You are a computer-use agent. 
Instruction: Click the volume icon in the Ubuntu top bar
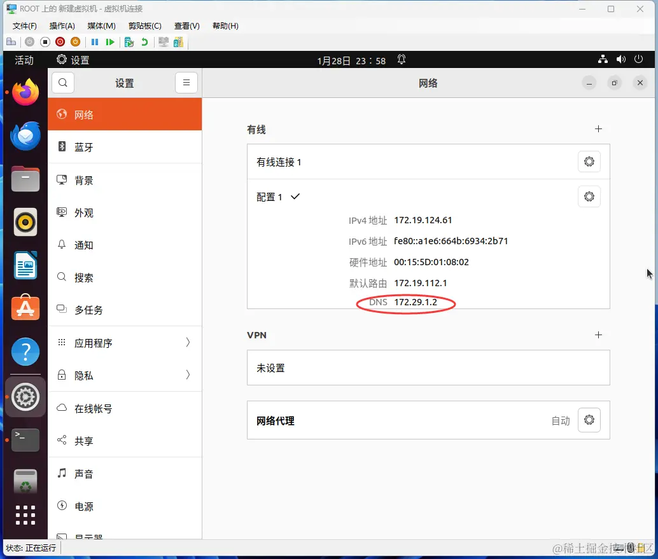pos(620,59)
